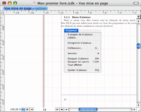Image resolution: width=141 pixels, height=112 pixels.
Task: Click the vertical scrollbar up arrow
Action: point(138,21)
